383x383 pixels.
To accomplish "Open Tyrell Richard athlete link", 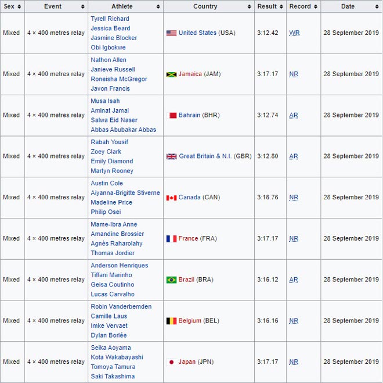I will pos(110,19).
